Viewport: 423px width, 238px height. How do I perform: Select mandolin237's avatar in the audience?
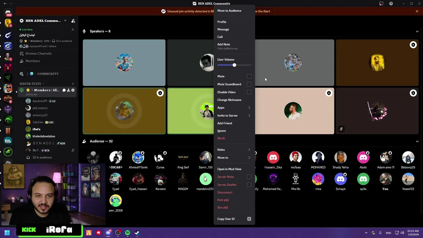(206, 179)
